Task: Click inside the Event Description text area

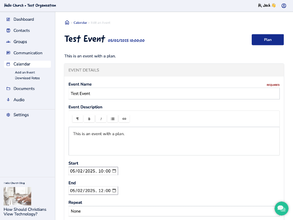Action: tap(174, 141)
